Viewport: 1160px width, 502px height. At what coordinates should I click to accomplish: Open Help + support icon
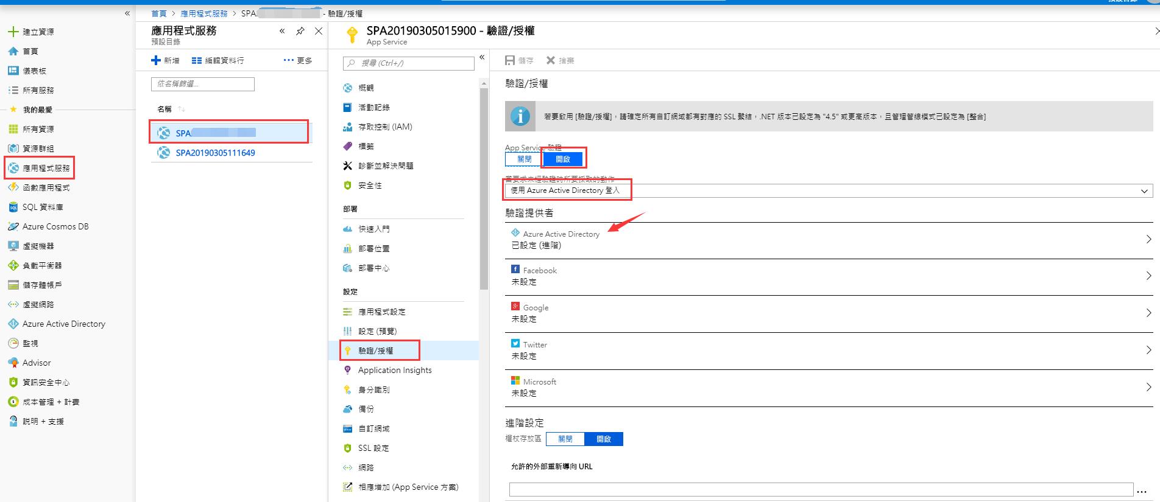point(13,421)
